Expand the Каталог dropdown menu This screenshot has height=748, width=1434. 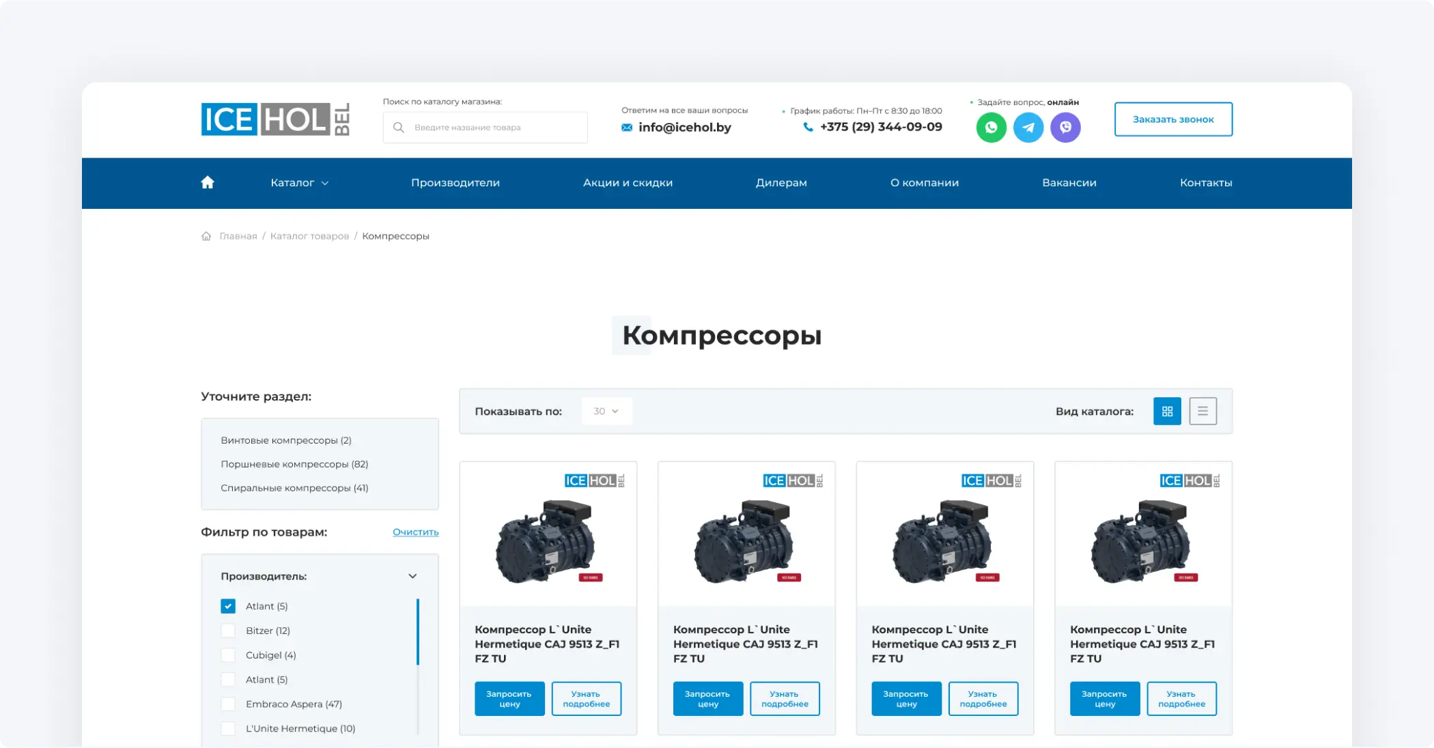click(x=299, y=182)
